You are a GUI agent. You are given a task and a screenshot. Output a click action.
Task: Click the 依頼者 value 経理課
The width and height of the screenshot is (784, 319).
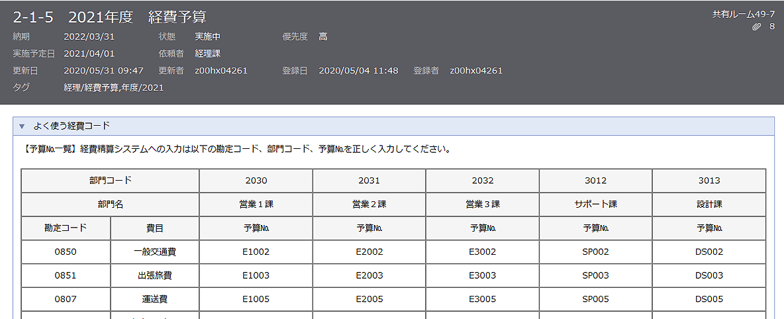(x=208, y=54)
